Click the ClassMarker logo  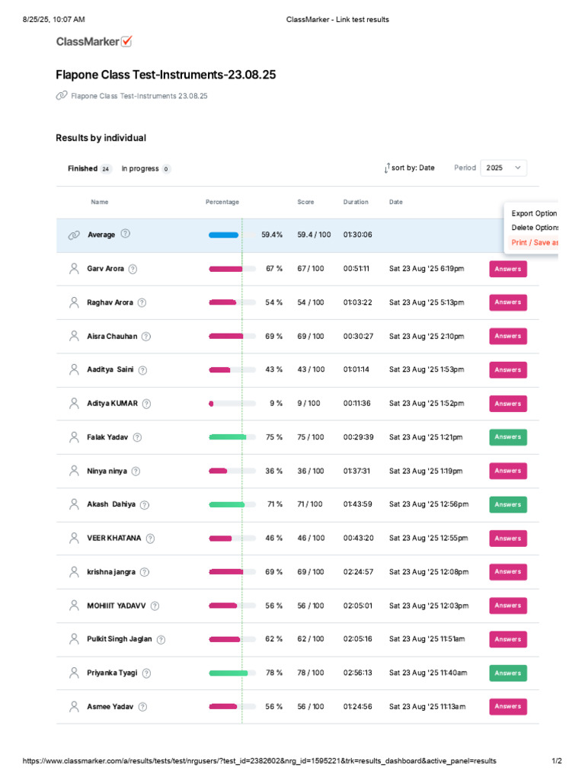pyautogui.click(x=94, y=41)
